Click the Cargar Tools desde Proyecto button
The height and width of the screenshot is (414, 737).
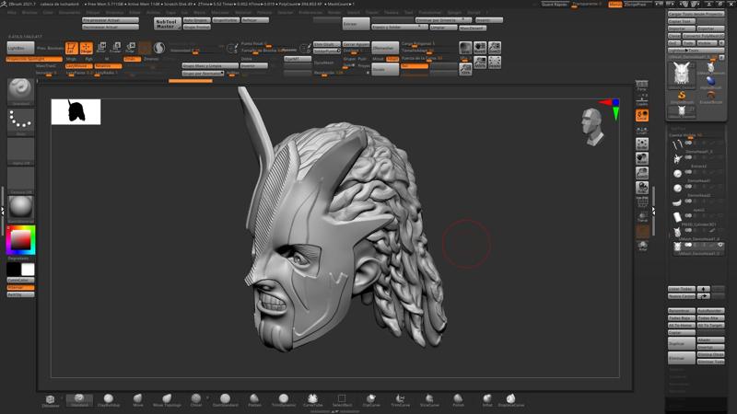coord(696,14)
